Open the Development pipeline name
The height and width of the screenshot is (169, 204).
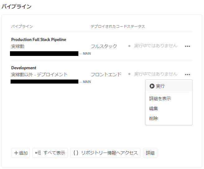(x=24, y=68)
